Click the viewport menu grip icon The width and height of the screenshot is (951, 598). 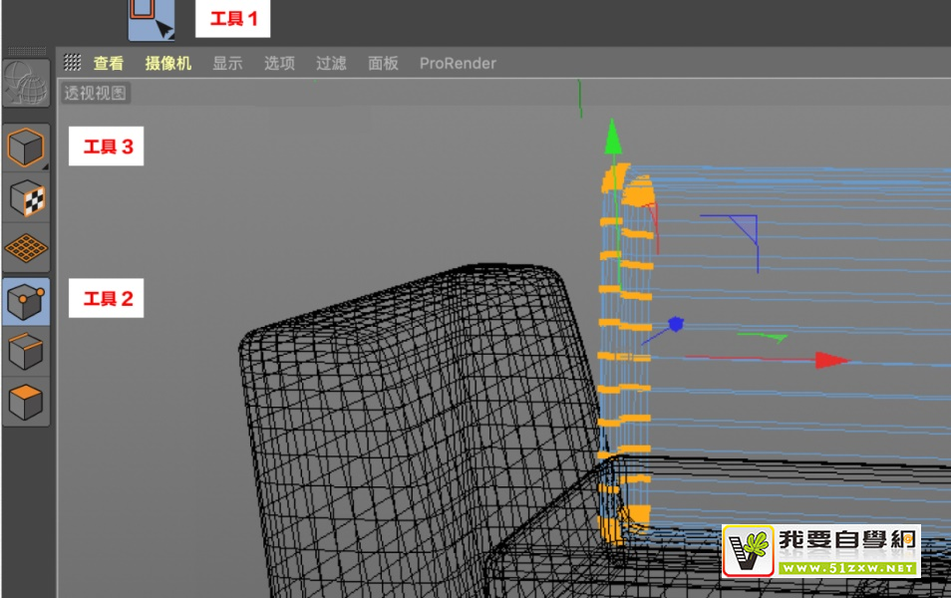[73, 63]
